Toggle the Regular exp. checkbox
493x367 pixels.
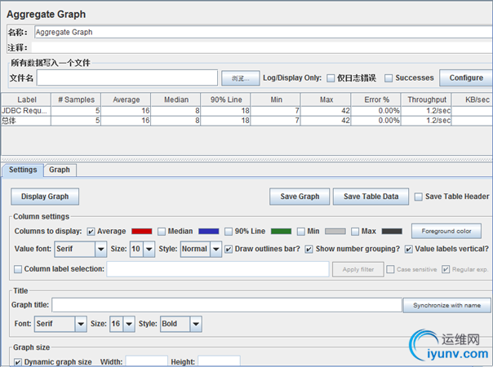pyautogui.click(x=446, y=269)
